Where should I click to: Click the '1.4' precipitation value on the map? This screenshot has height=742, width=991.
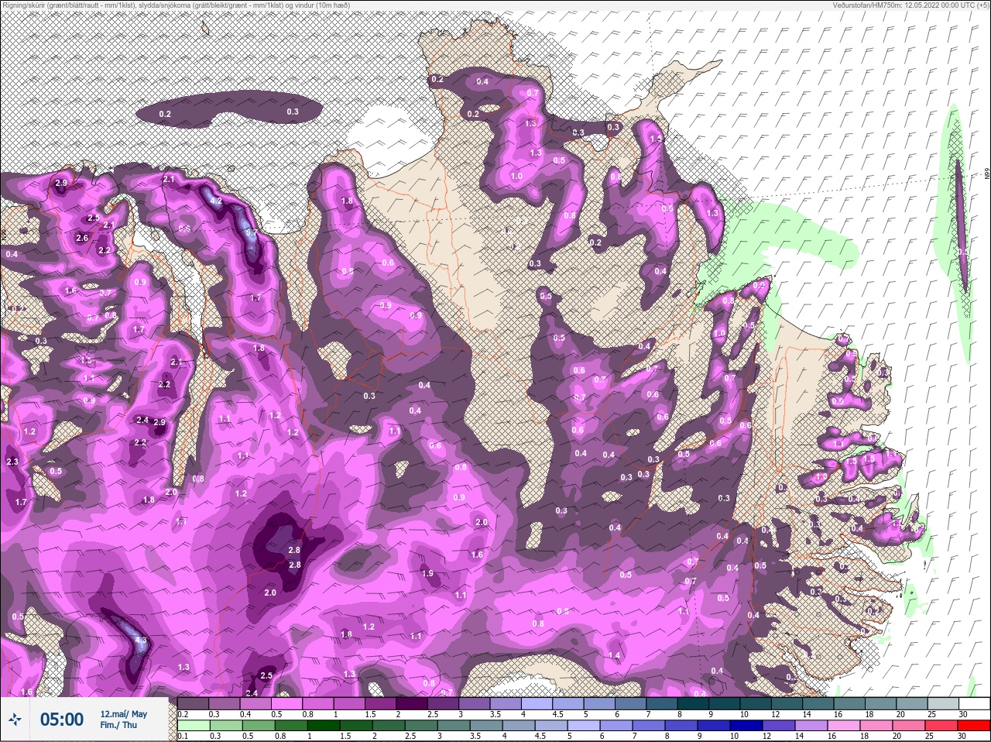[x=615, y=656]
